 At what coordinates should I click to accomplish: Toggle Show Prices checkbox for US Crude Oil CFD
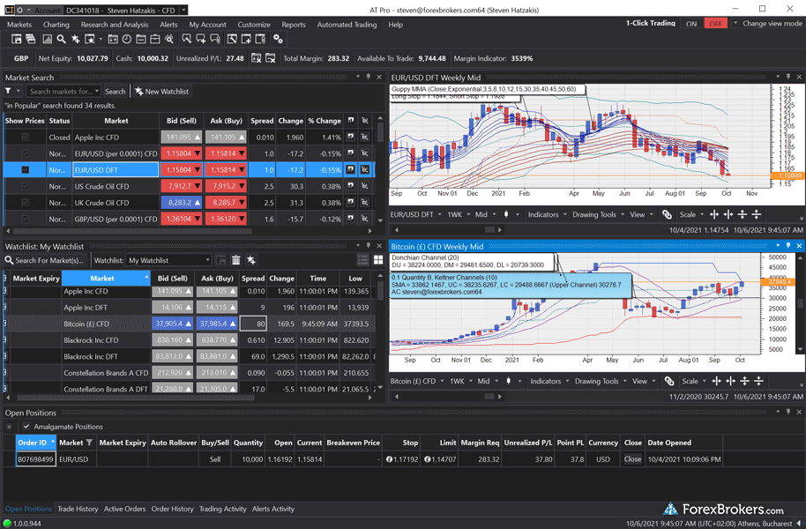pyautogui.click(x=26, y=186)
